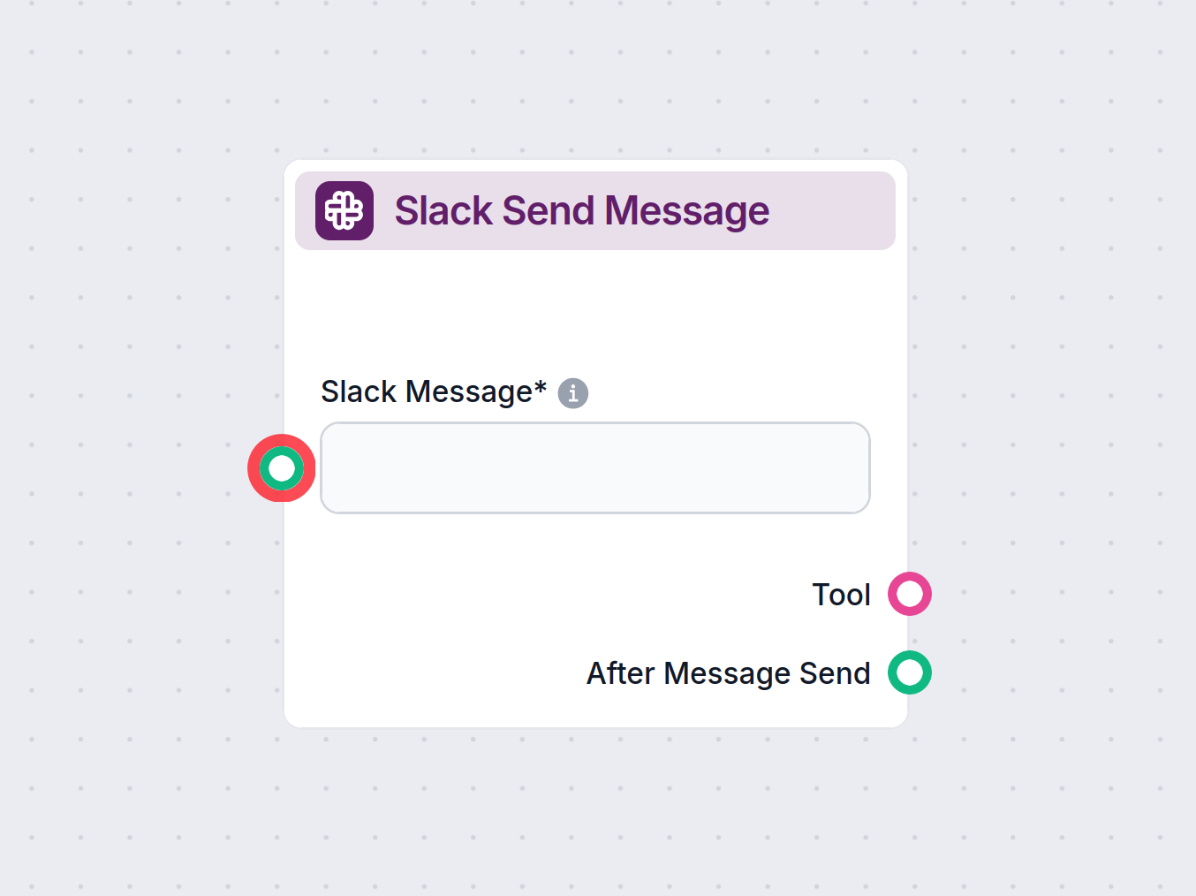Image resolution: width=1196 pixels, height=896 pixels.
Task: Open the info tooltip beside Slack Message
Action: (x=572, y=393)
